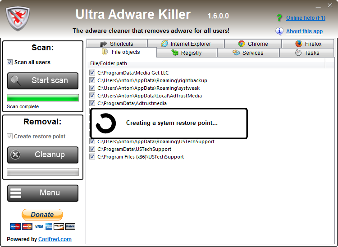Click the magnifier icon on Start scan
338x247 pixels.
[16, 80]
